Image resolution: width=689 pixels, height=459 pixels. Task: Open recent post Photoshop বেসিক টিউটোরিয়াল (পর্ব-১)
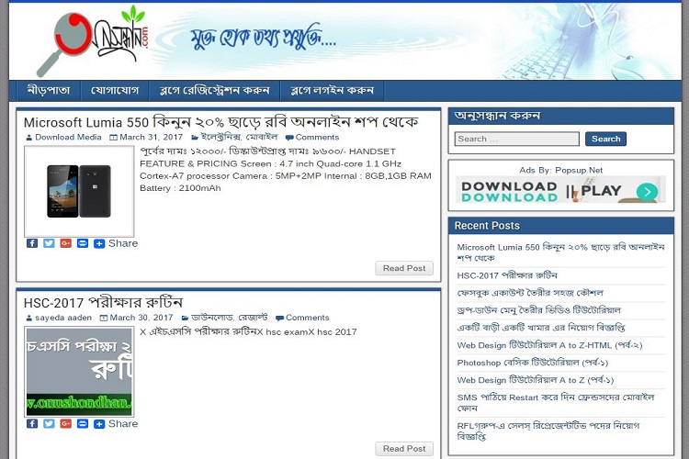point(533,363)
